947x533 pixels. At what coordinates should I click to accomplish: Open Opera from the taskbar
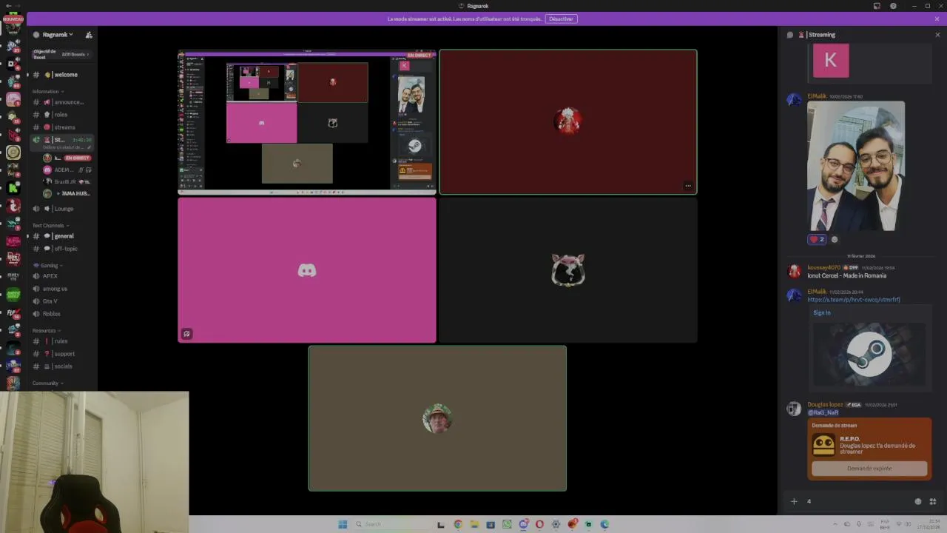pyautogui.click(x=539, y=524)
